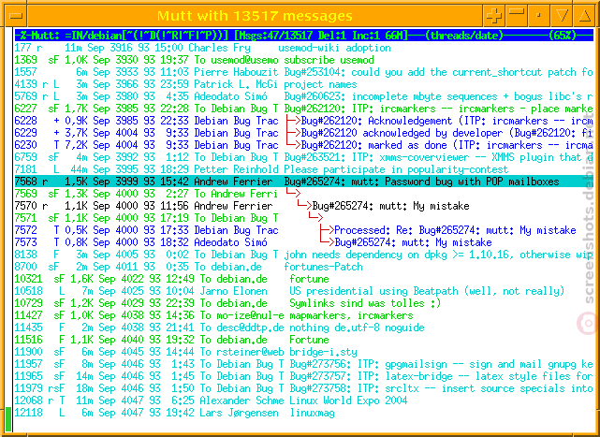This screenshot has height=437, width=600.
Task: Click 'Msgs:47/13517' in the status line
Action: pos(273,36)
